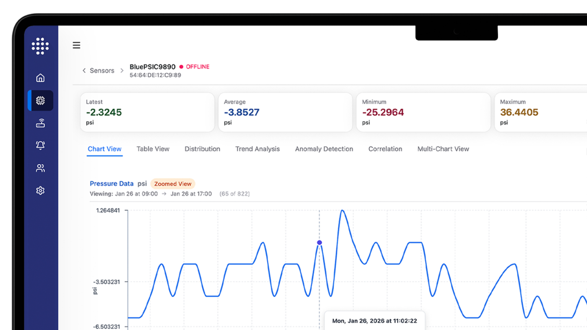Click the Minimum value card

point(423,112)
